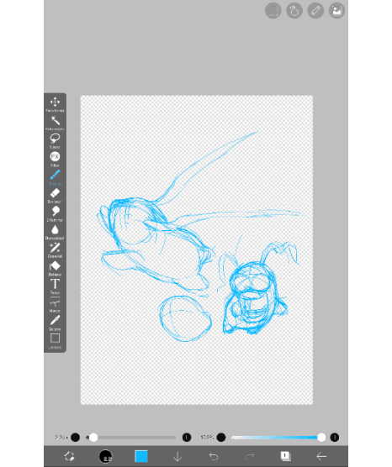Select the Transform move tool
The height and width of the screenshot is (467, 392).
(55, 104)
